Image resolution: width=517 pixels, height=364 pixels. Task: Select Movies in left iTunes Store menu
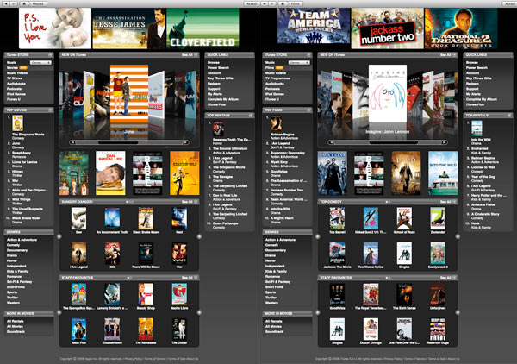point(13,67)
